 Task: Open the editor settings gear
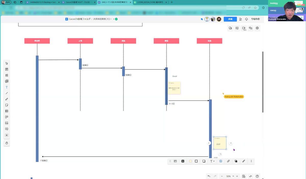pyautogui.click(x=257, y=28)
